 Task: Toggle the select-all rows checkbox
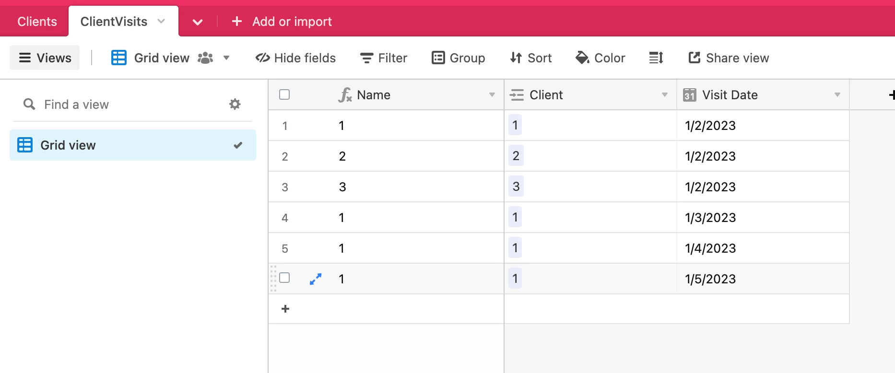click(284, 94)
